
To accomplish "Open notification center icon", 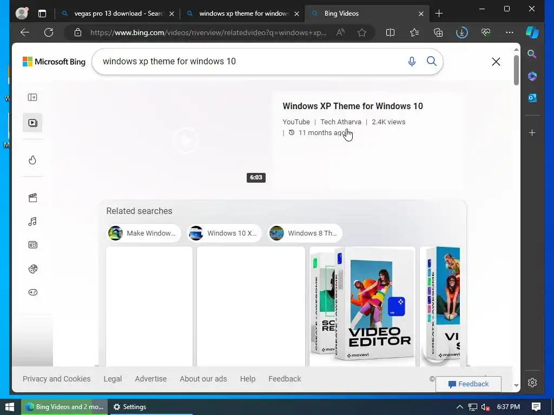I will (x=536, y=407).
